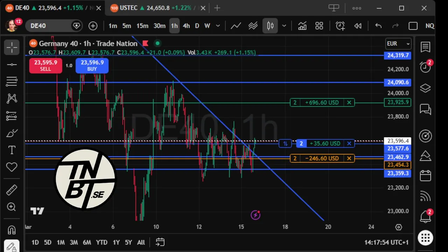This screenshot has width=448, height=252.
Task: Close the +35.60 USD position
Action: pyautogui.click(x=349, y=143)
